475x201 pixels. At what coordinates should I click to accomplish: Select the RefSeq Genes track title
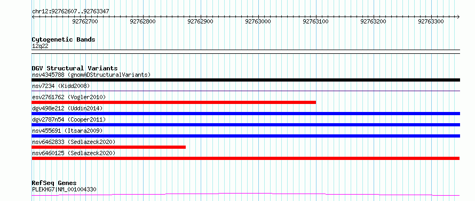click(x=54, y=183)
